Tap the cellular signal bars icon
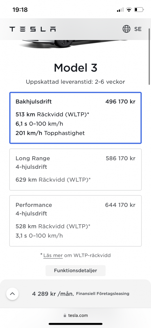 (x=120, y=10)
